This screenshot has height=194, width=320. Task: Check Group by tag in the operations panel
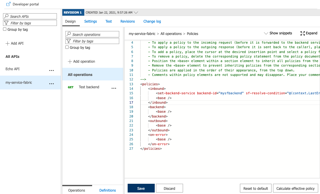[67, 47]
